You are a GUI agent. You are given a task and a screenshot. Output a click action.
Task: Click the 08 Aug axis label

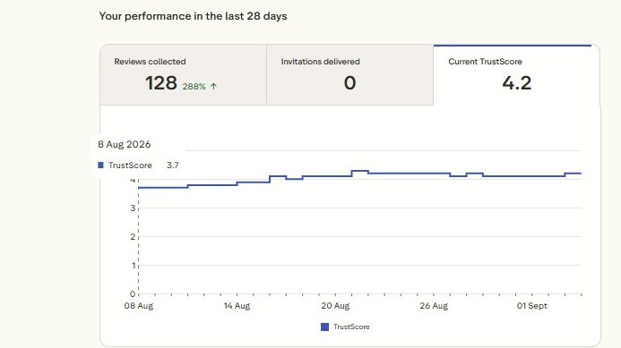point(139,306)
